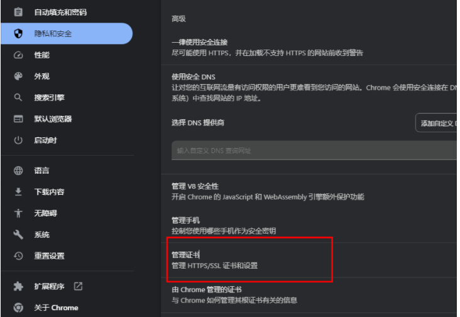Select 隐私和安全 in the sidebar
Viewport: 460px width, 317px height.
(67, 33)
